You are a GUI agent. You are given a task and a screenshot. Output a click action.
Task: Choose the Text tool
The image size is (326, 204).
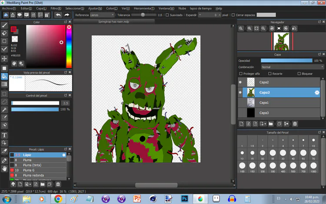click(4, 135)
